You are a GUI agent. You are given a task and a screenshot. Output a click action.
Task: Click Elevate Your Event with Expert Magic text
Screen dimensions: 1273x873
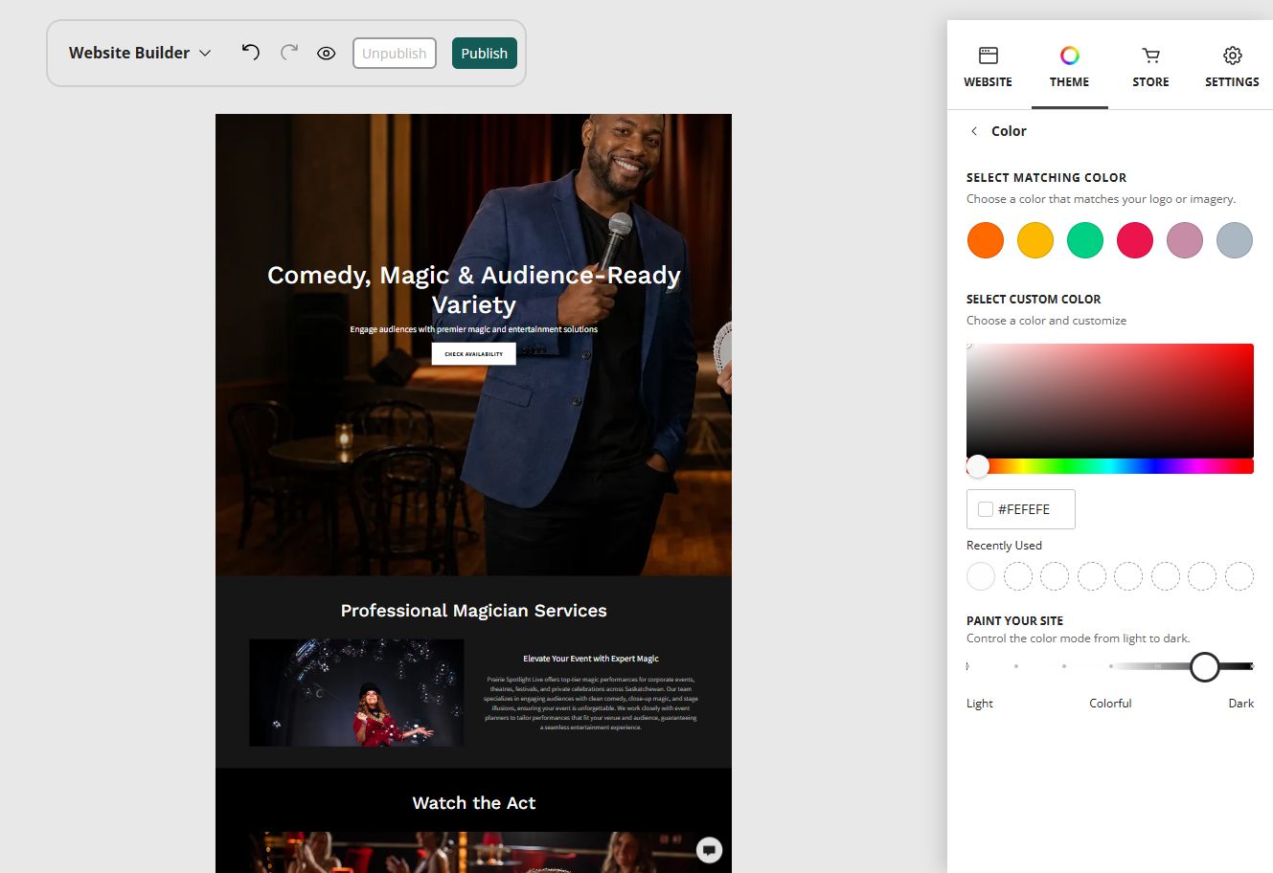point(591,659)
